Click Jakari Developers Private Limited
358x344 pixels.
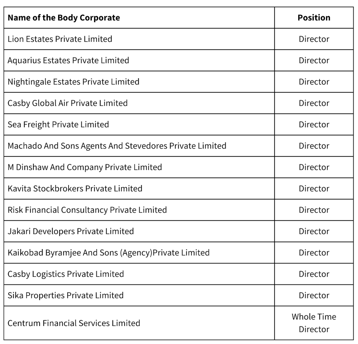(x=71, y=231)
